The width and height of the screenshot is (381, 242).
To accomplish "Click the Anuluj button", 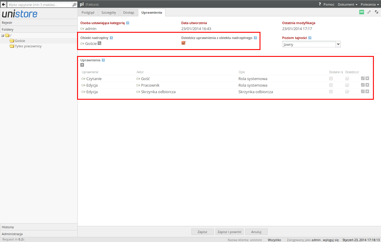I will coord(256,232).
